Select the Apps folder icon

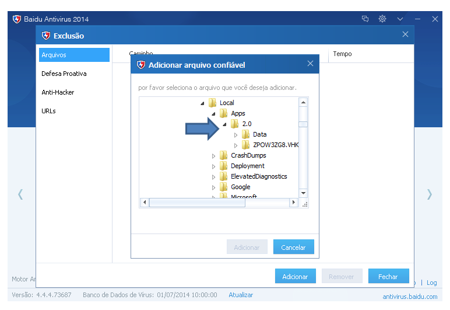coord(224,113)
